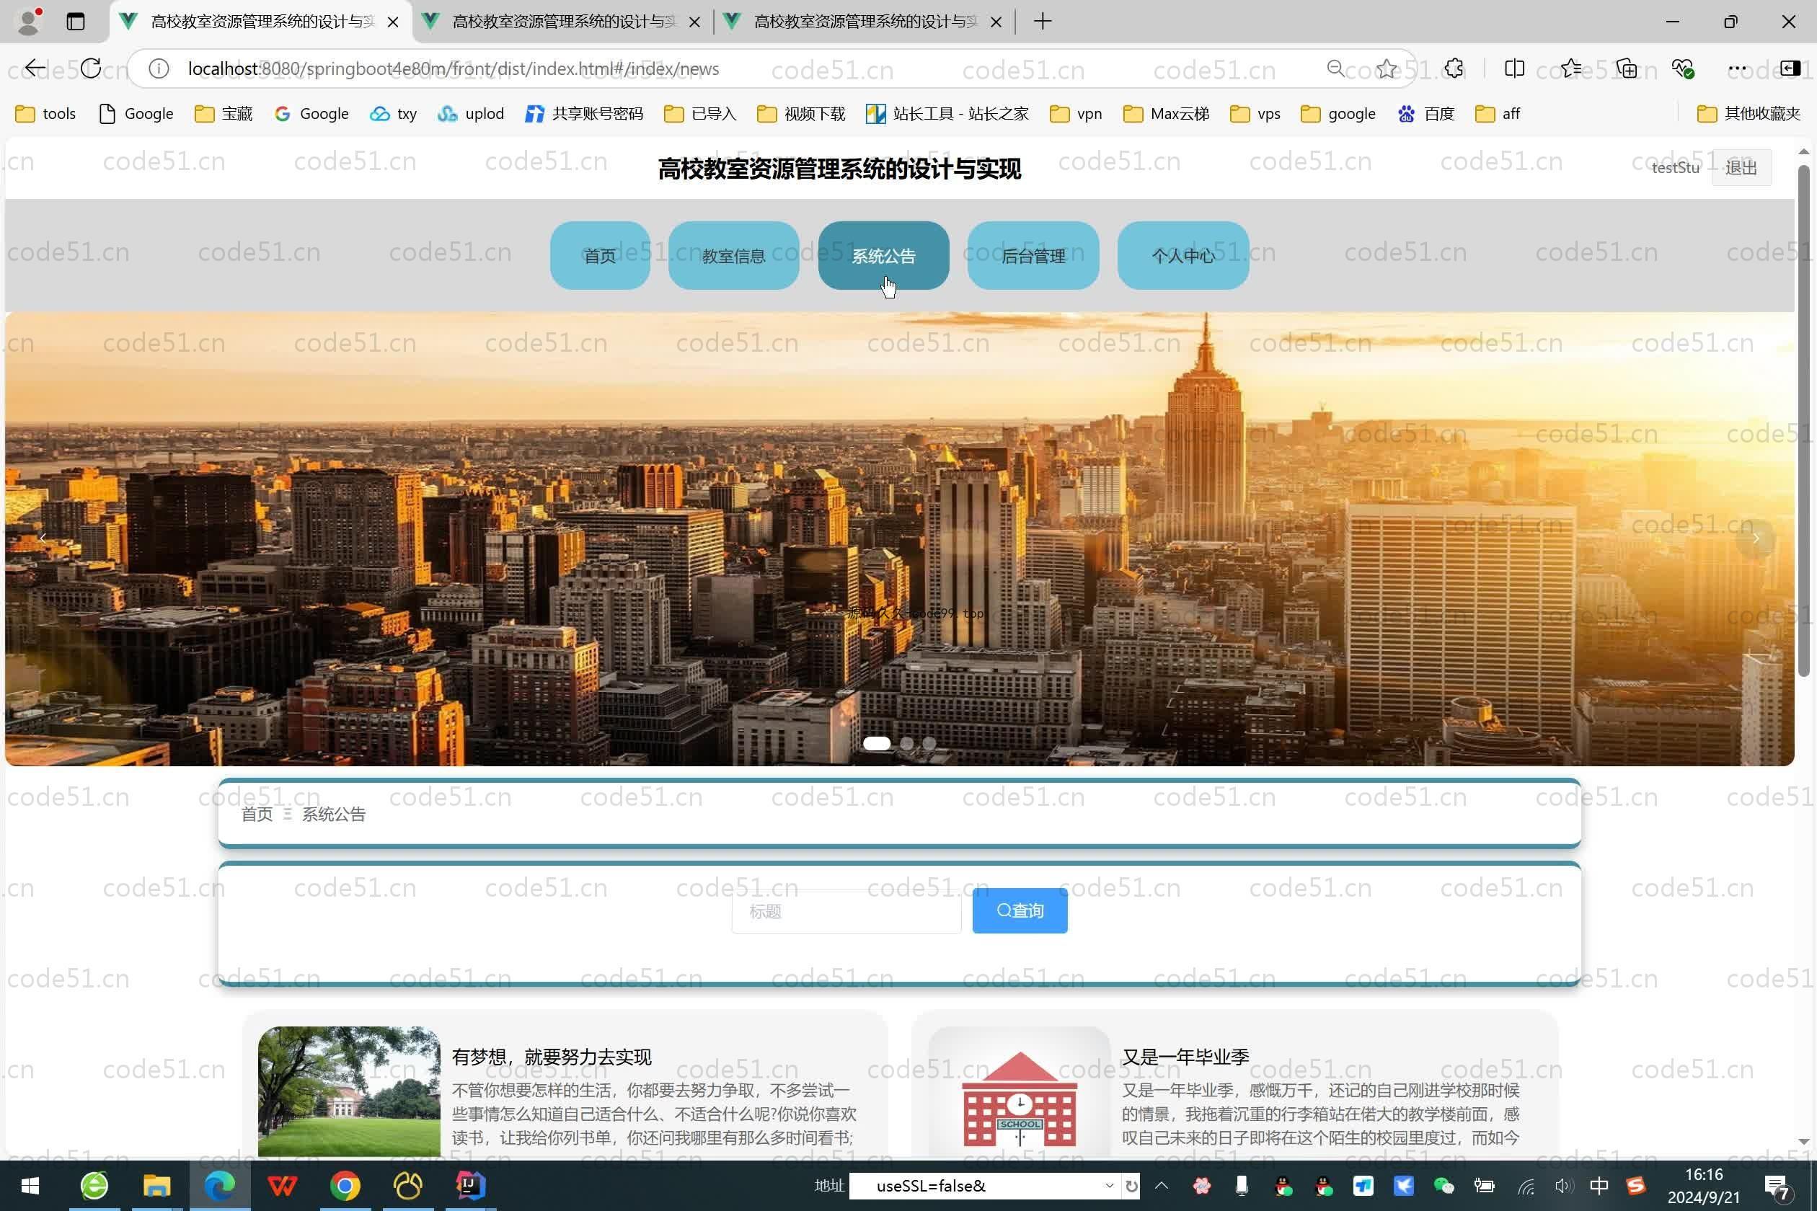Image resolution: width=1817 pixels, height=1211 pixels.
Task: Click the 首页 breadcrumb link
Action: click(257, 814)
